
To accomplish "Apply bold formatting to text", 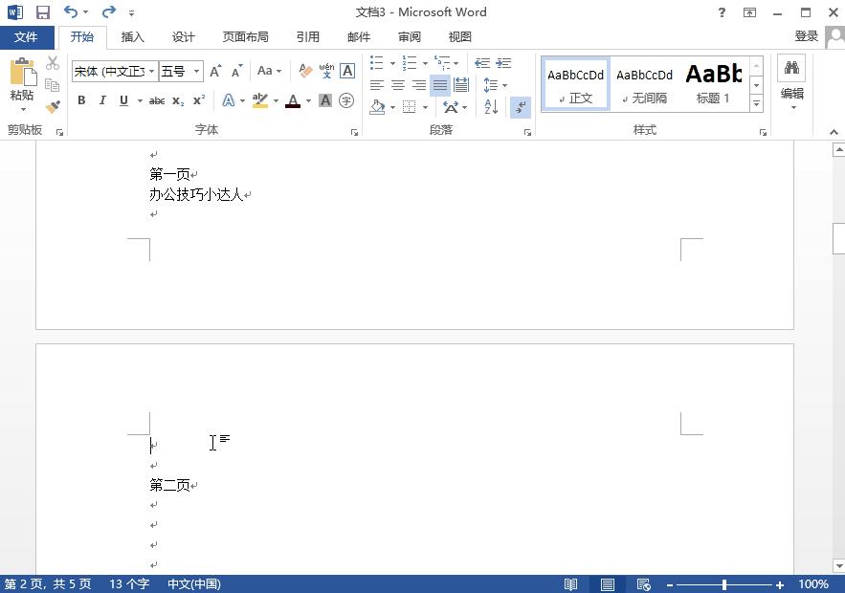I will click(81, 99).
